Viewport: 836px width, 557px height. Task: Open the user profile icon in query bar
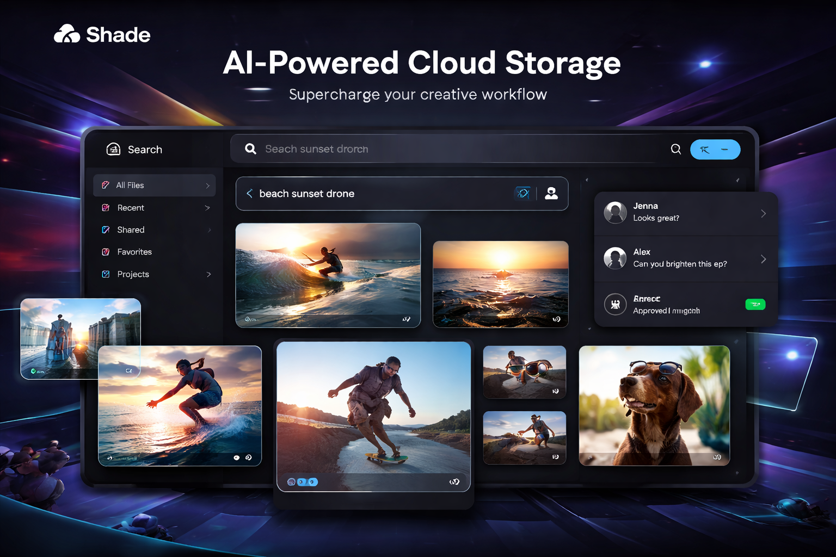pos(551,193)
